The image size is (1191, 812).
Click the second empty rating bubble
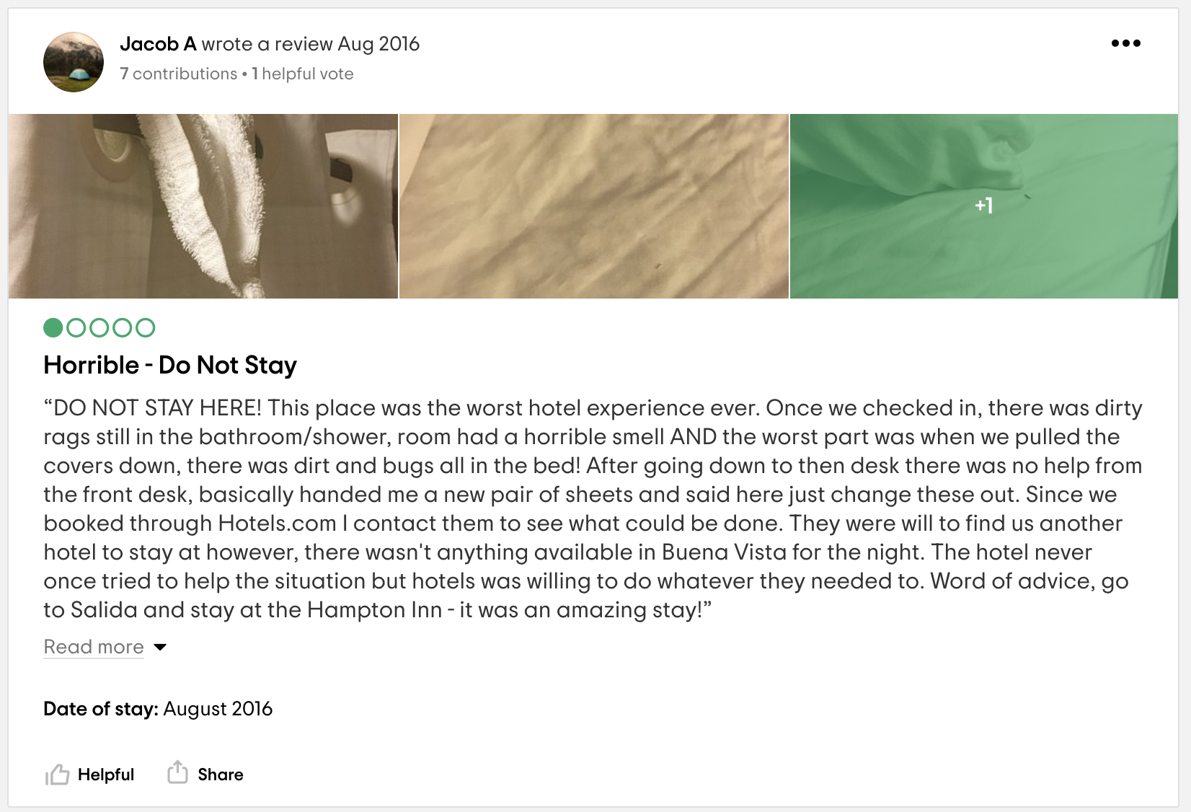76,328
